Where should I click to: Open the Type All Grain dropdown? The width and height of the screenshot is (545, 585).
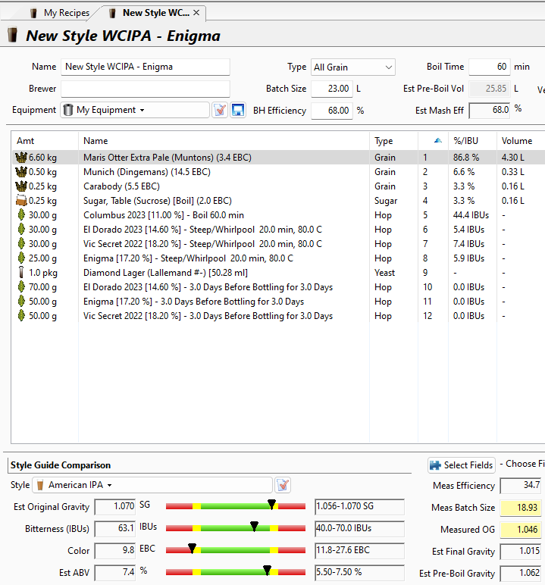pos(352,67)
